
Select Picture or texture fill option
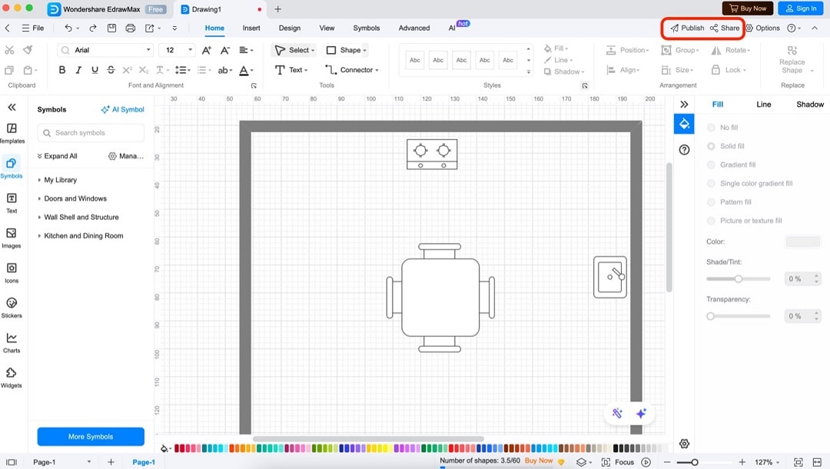click(x=711, y=220)
